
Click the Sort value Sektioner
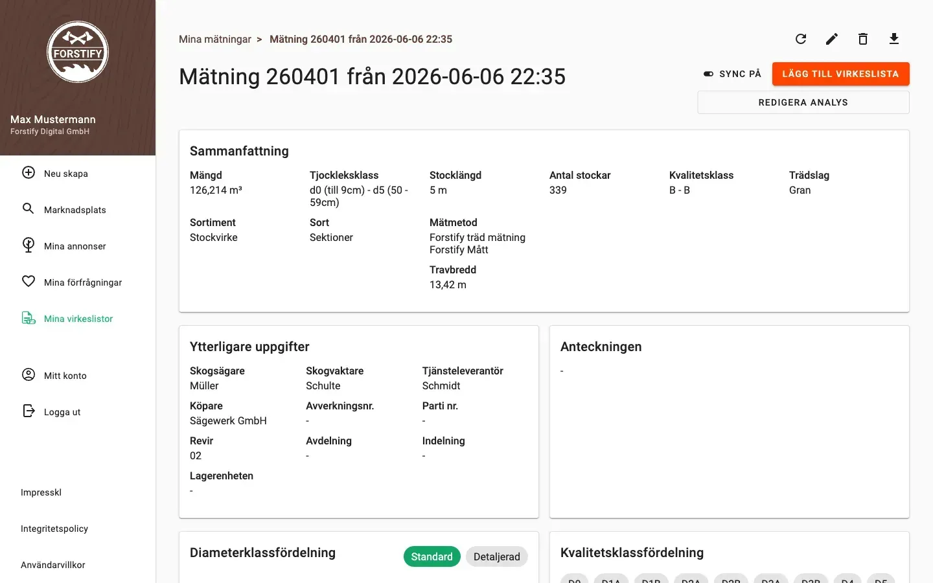331,237
